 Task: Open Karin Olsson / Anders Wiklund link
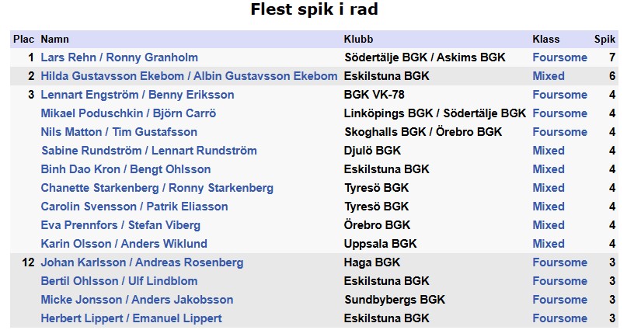tap(124, 244)
